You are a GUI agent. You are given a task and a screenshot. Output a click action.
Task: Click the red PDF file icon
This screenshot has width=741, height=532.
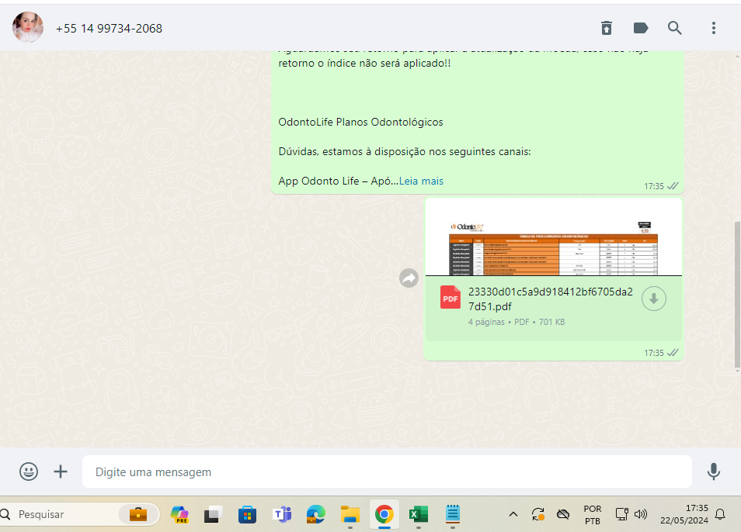[451, 298]
